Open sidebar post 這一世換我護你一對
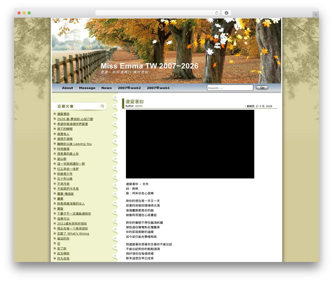333x282 pixels. (71, 164)
